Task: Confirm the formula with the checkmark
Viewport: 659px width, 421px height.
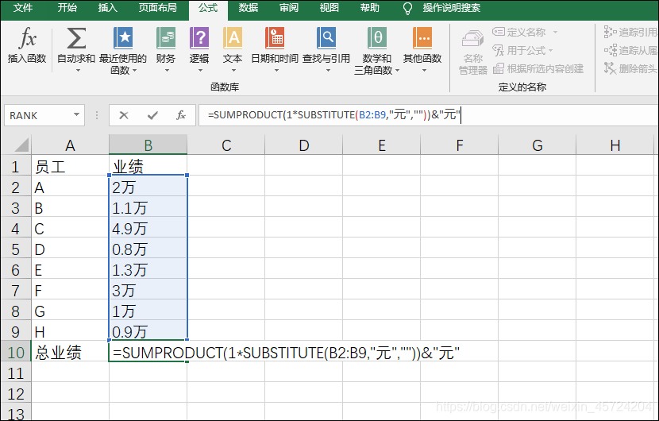Action: coord(152,115)
